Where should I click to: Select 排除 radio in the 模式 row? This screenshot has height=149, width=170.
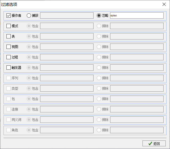99,26
